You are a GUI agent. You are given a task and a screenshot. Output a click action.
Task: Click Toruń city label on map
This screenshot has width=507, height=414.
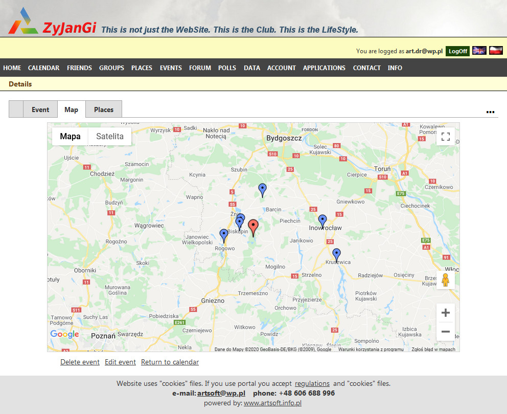(x=382, y=169)
